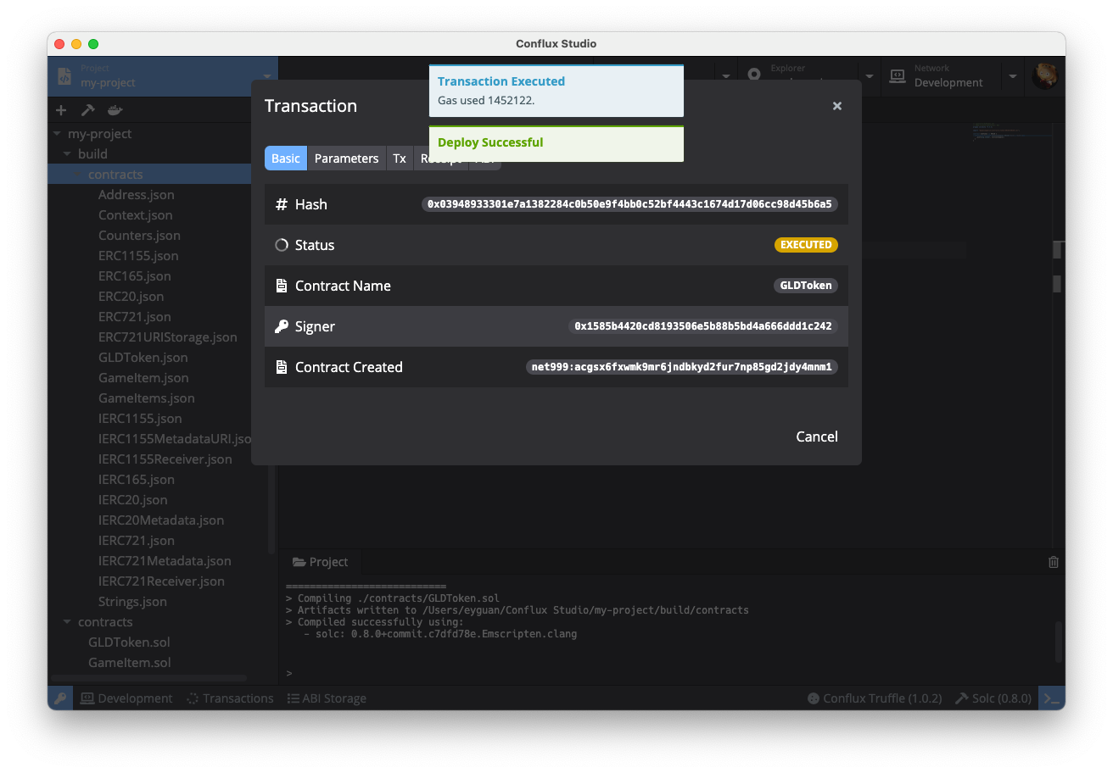Image resolution: width=1113 pixels, height=773 pixels.
Task: Click Conflux Truffle (1.0.2) version selector
Action: (x=875, y=698)
